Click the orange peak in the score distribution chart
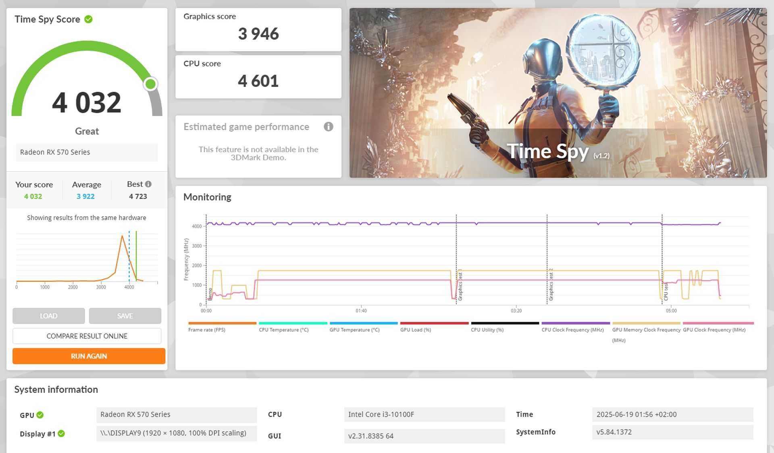 [123, 236]
